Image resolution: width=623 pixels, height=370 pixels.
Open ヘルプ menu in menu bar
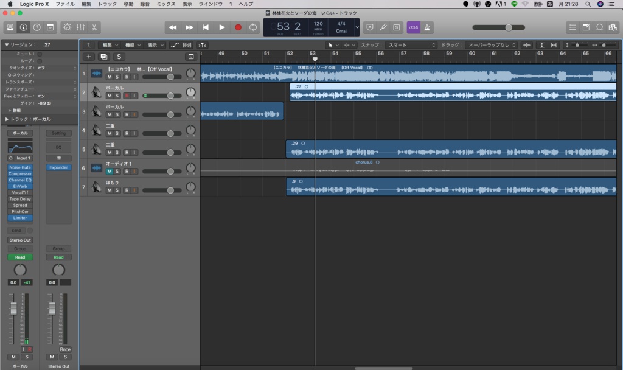pyautogui.click(x=246, y=4)
